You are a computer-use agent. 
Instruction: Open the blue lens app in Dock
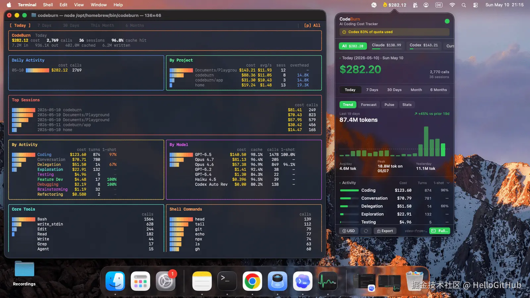pos(278,281)
